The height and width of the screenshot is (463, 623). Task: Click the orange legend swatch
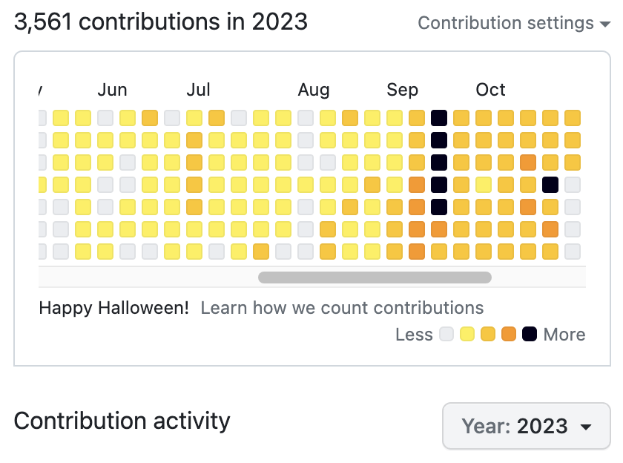pos(509,334)
